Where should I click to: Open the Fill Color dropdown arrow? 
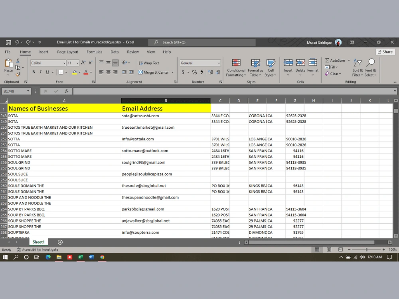80,73
